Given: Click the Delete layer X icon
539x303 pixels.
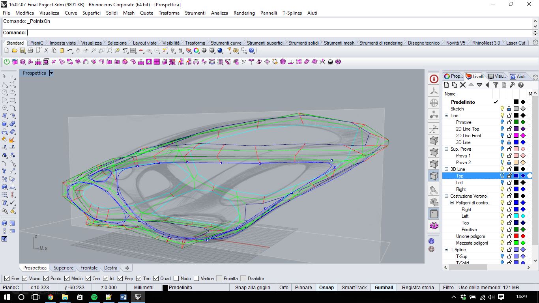Looking at the screenshot, I should pos(463,85).
